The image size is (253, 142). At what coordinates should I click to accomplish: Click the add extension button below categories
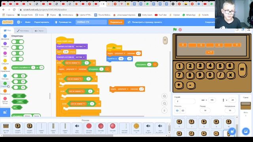pos(5,112)
